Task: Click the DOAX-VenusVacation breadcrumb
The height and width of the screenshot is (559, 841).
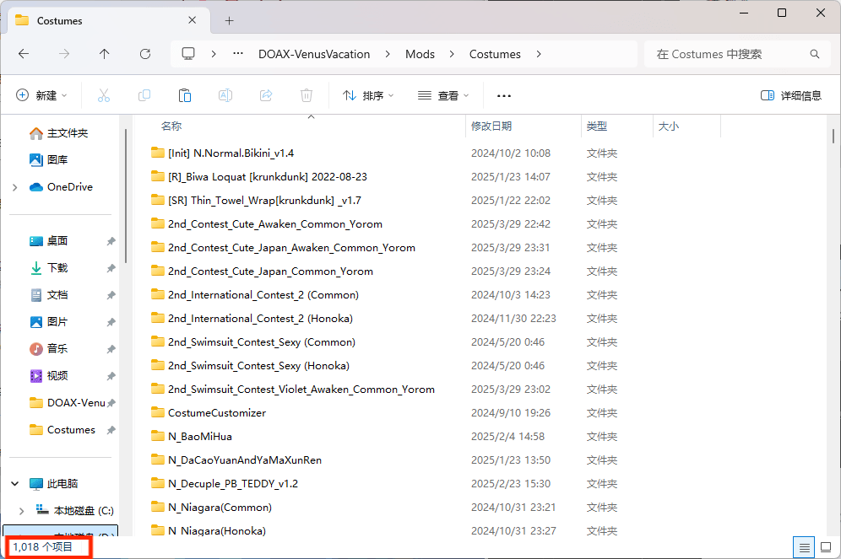Action: (x=314, y=54)
